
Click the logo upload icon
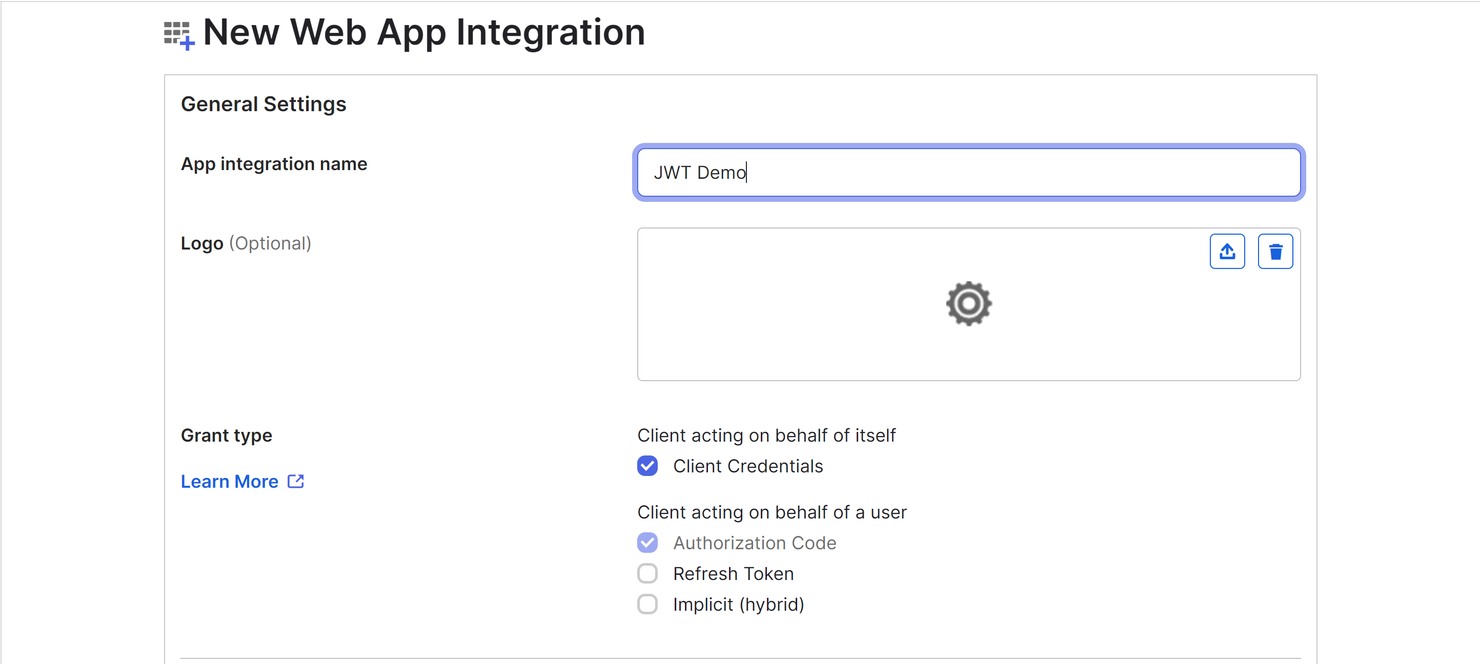point(1227,251)
